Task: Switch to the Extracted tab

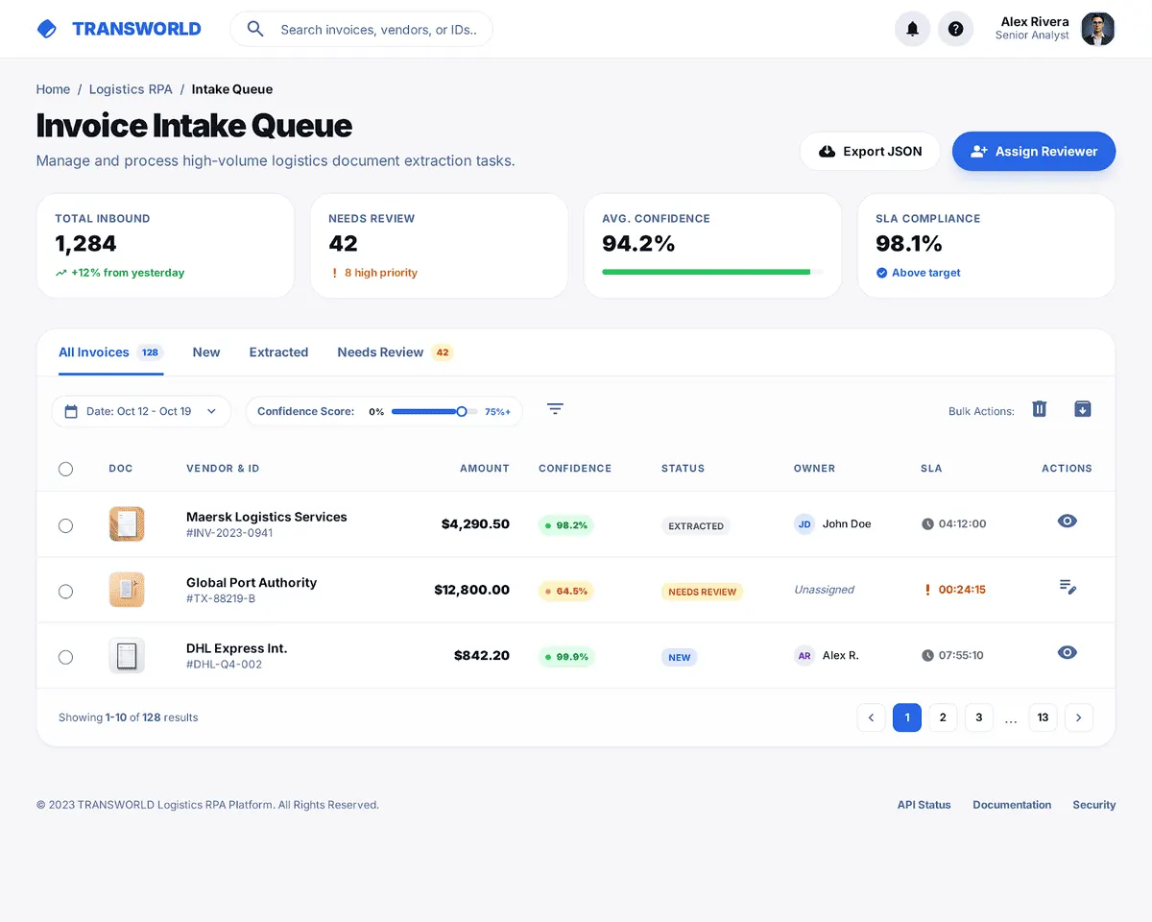Action: [278, 352]
